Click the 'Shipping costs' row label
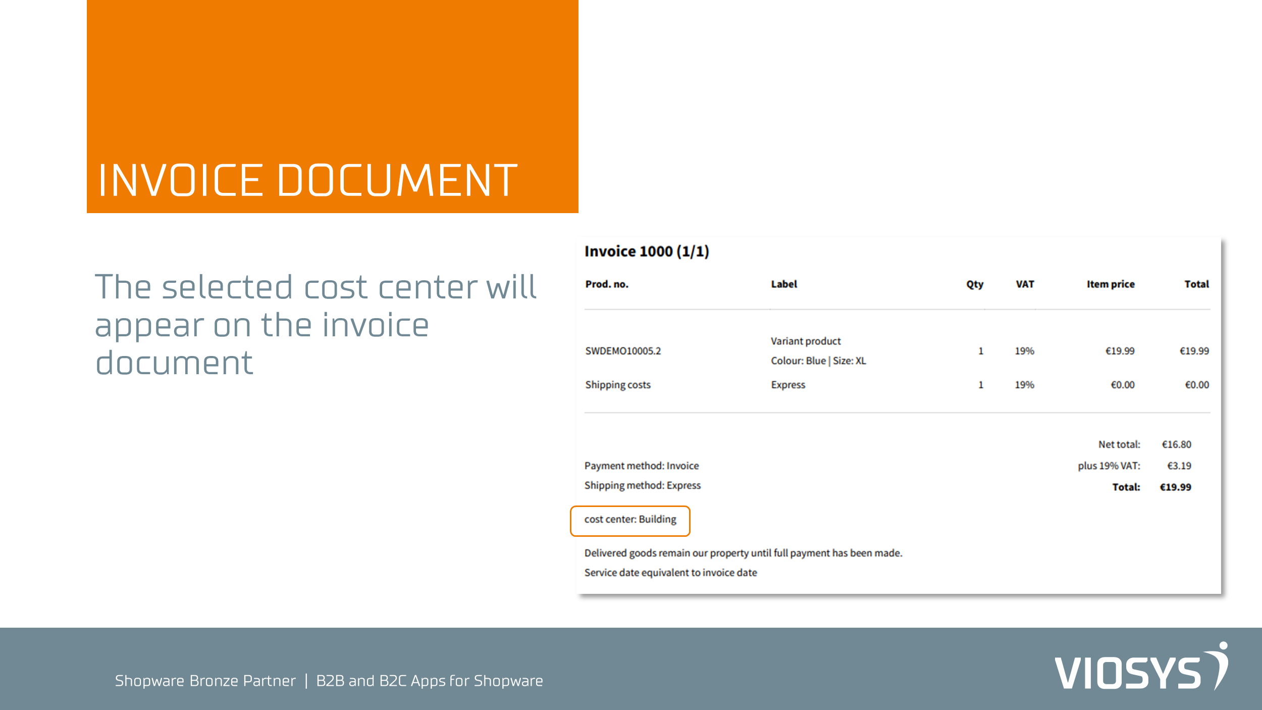Image resolution: width=1262 pixels, height=710 pixels. point(618,385)
